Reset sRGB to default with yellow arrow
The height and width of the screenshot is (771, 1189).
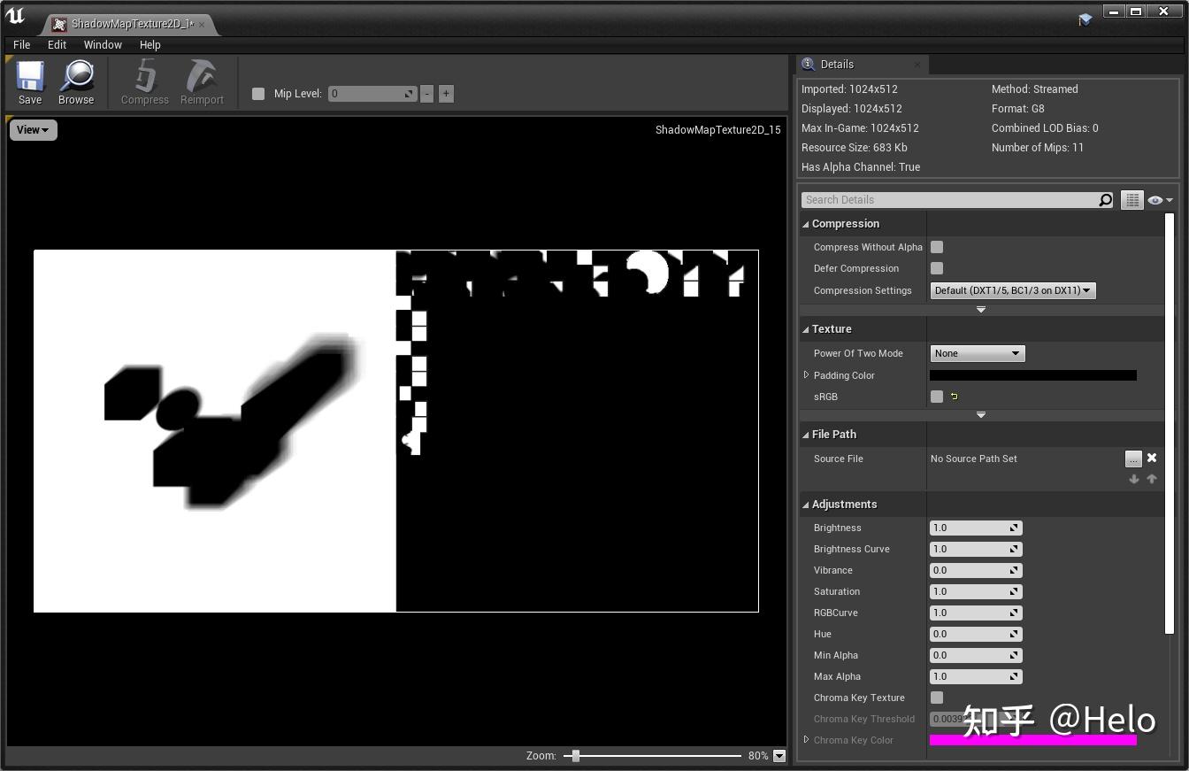point(954,397)
